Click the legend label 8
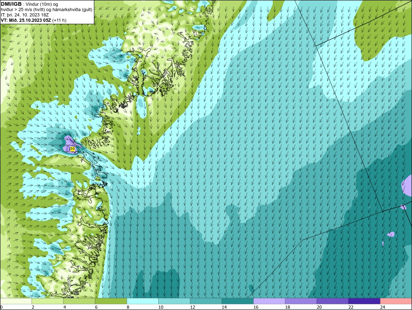Image resolution: width=412 pixels, height=310 pixels. pyautogui.click(x=128, y=307)
